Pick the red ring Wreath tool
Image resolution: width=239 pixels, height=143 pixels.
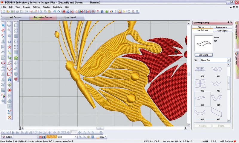3,63
